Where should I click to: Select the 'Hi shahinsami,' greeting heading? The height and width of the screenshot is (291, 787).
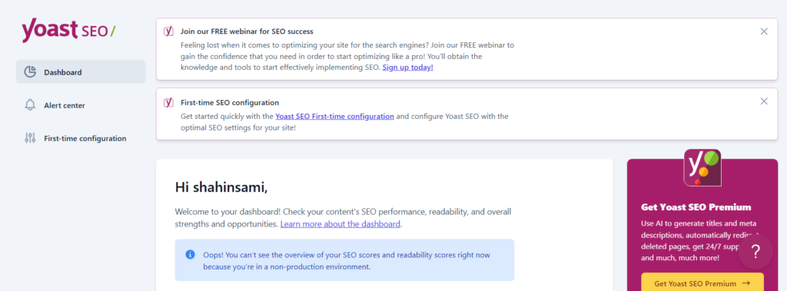pos(221,187)
